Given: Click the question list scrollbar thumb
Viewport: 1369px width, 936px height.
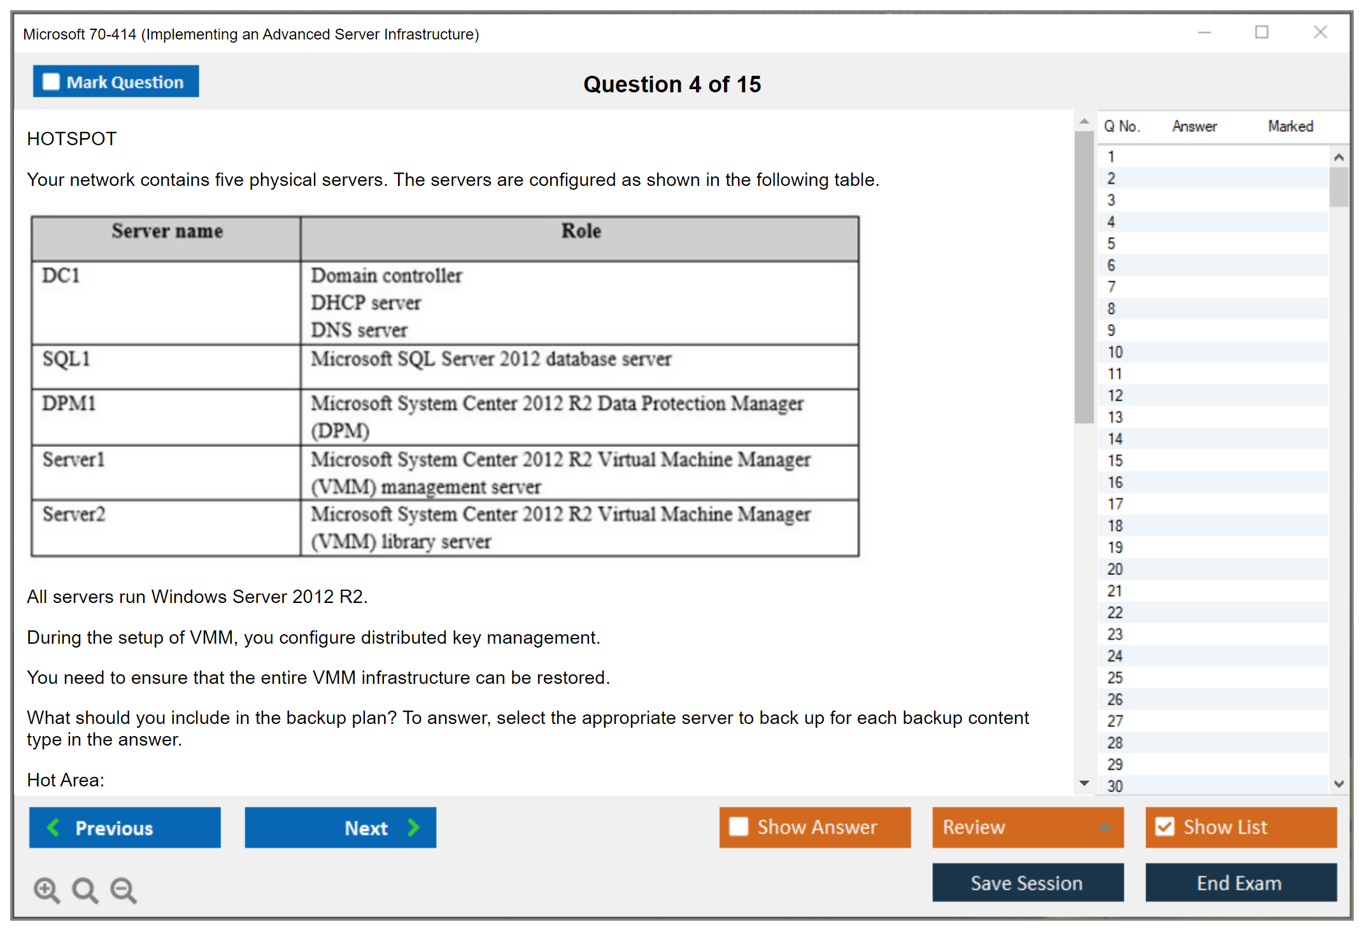Looking at the screenshot, I should (x=1338, y=187).
